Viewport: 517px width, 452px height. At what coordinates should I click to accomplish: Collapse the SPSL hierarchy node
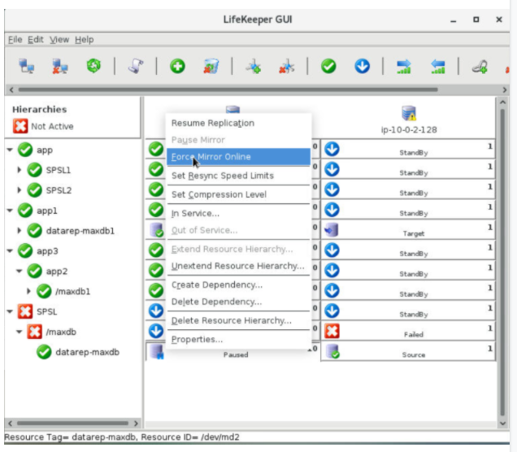10,311
